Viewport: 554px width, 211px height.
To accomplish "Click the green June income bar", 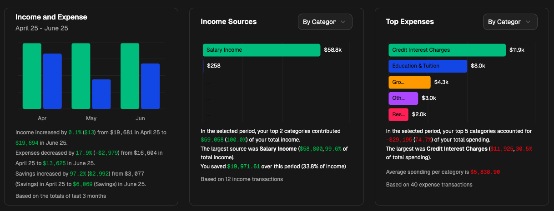I will point(130,76).
